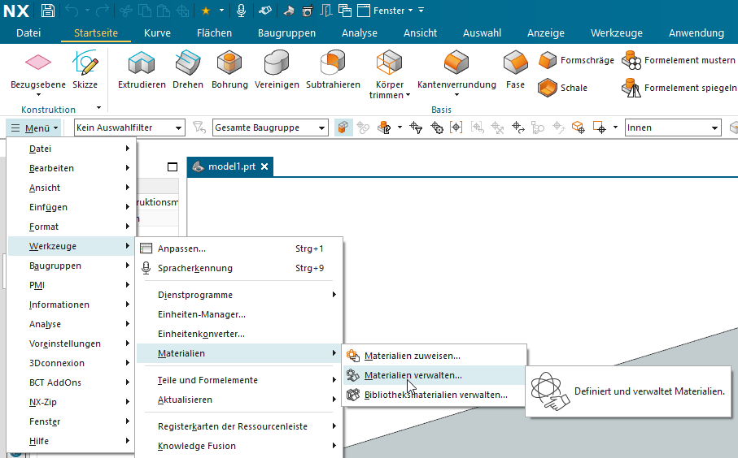The height and width of the screenshot is (458, 738).
Task: Close the model1.prt document tab
Action: pyautogui.click(x=264, y=166)
